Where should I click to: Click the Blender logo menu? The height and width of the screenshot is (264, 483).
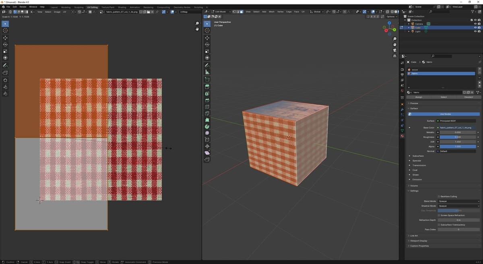click(x=2, y=7)
